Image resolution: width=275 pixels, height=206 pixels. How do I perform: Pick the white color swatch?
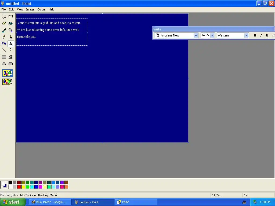tap(10, 187)
